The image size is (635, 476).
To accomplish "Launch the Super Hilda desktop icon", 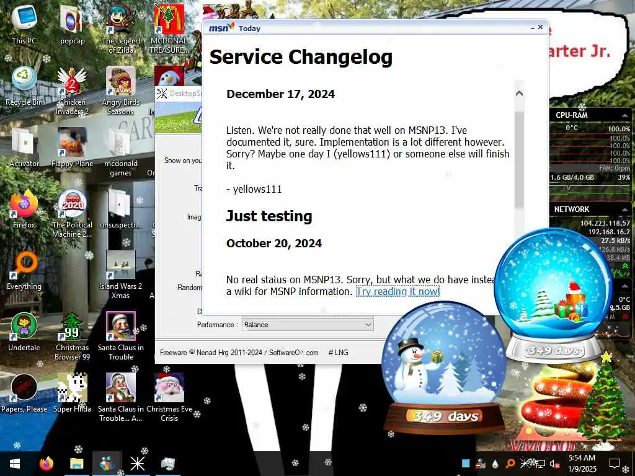I will 72,394.
